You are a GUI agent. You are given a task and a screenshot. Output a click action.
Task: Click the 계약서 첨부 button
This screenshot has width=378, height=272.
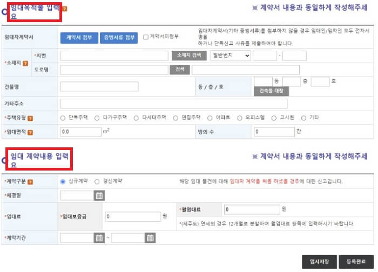(x=79, y=38)
